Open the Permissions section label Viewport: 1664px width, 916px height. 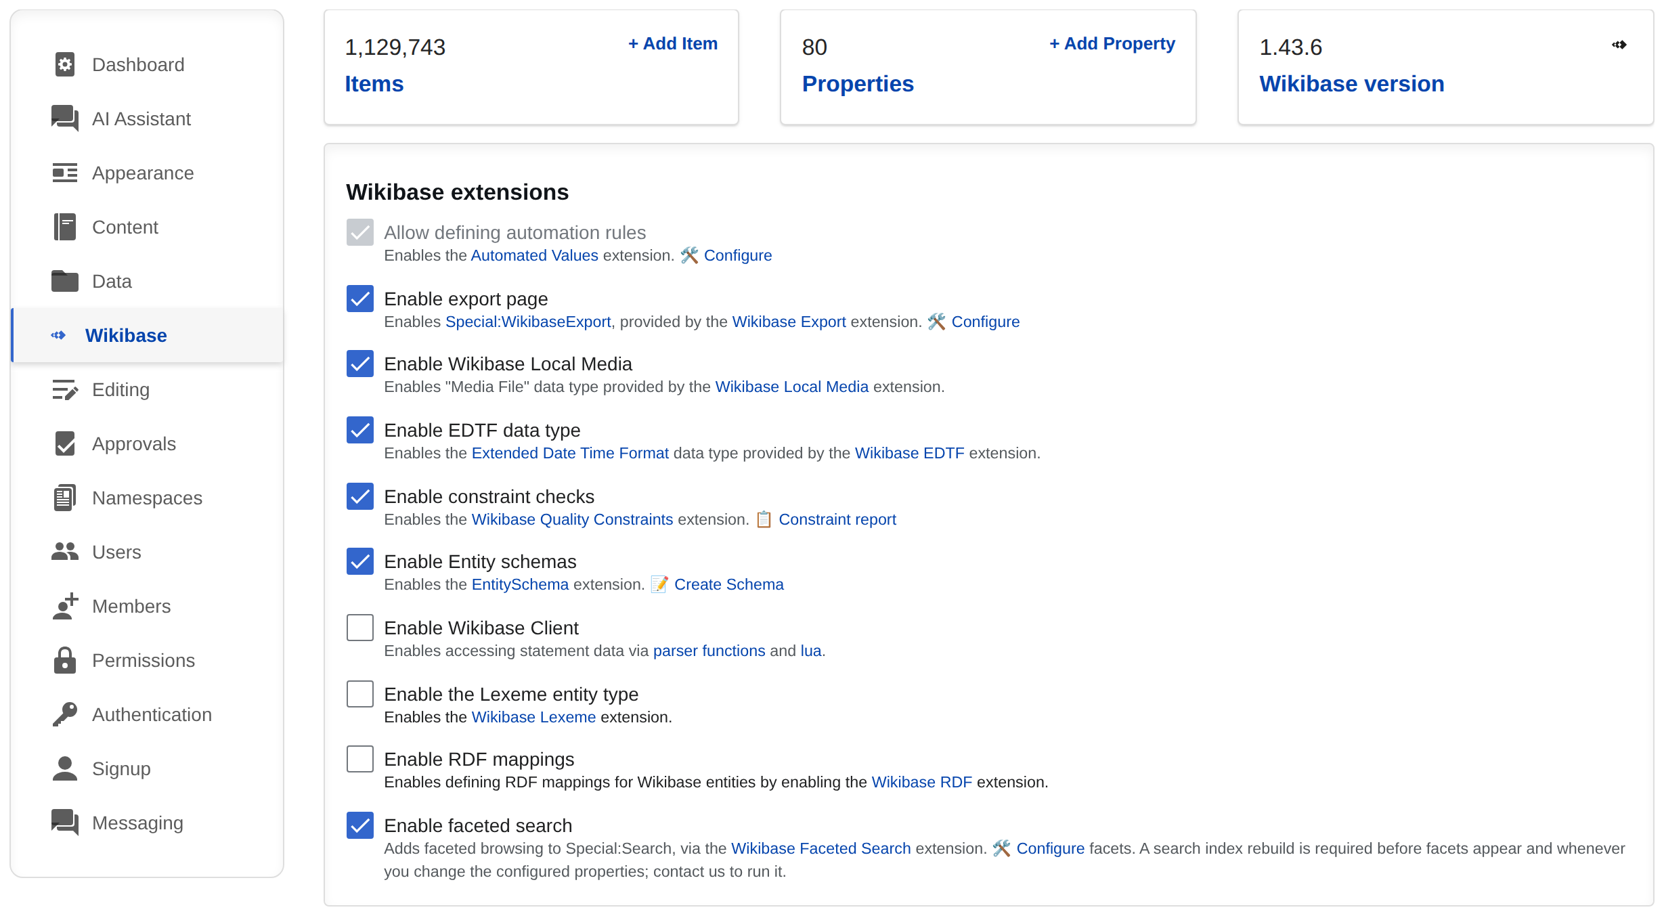[x=144, y=660]
